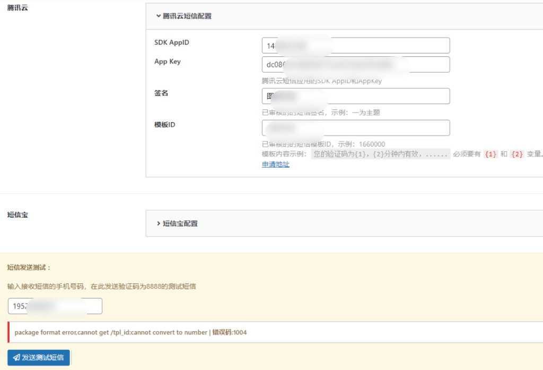Image resolution: width=543 pixels, height=370 pixels.
Task: Click the 签名 label
Action: pos(161,93)
